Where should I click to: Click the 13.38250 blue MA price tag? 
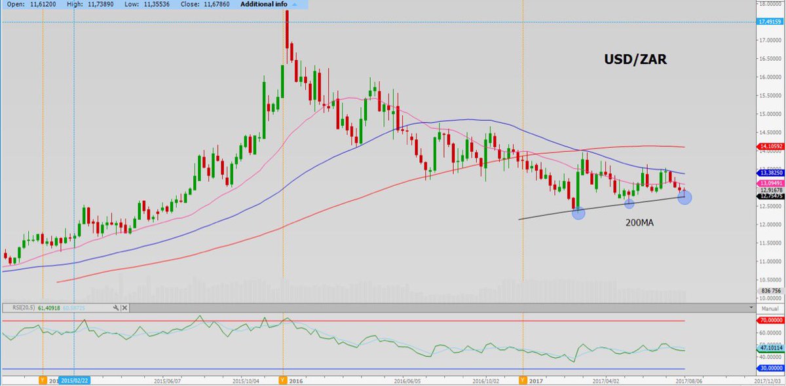point(770,173)
